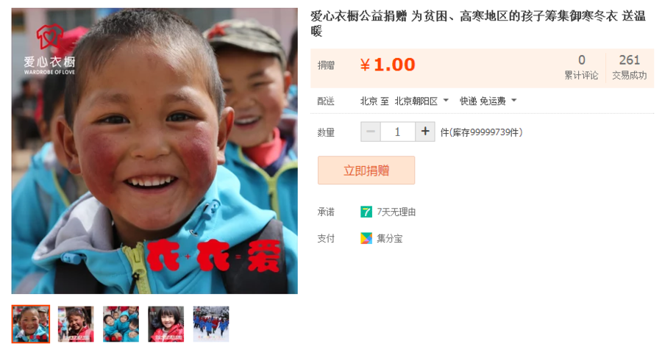Click the green 7-day promise icon
This screenshot has height=352, width=662.
tap(366, 212)
